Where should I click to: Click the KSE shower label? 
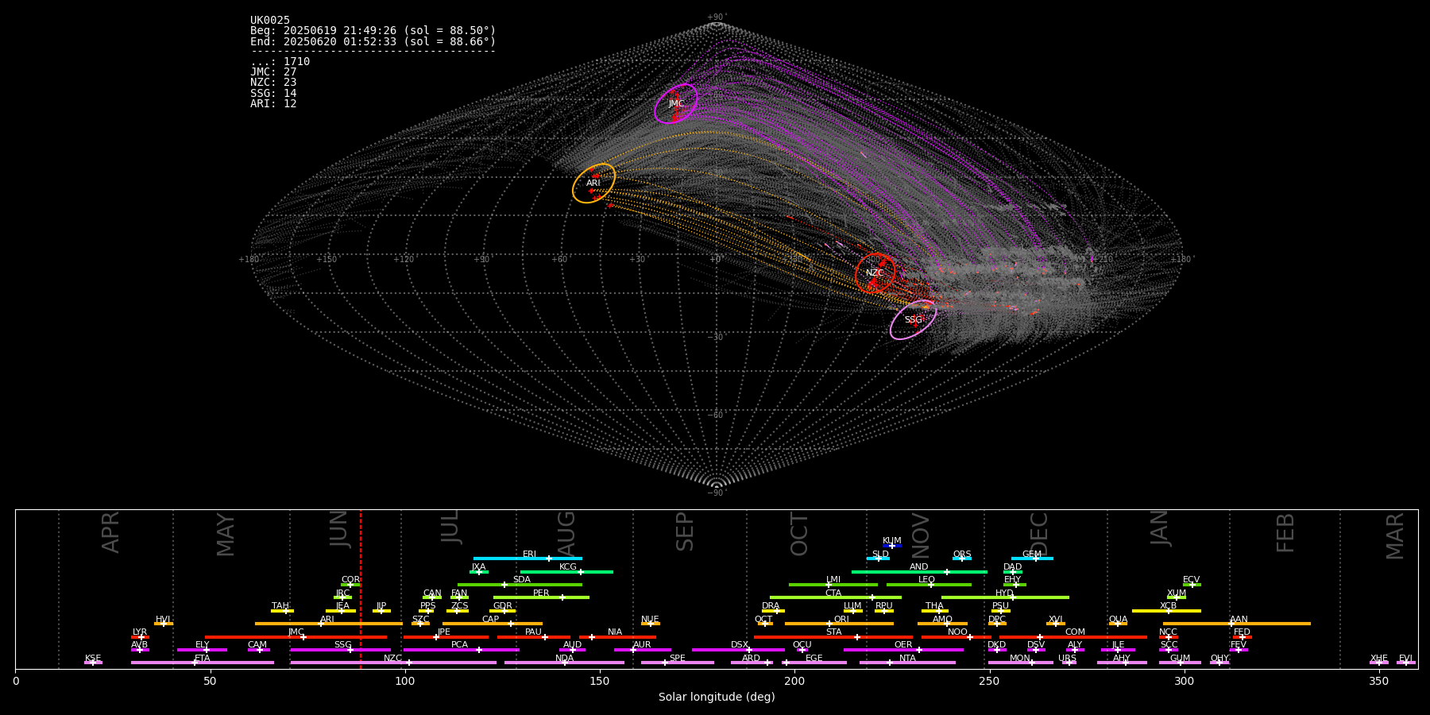click(93, 659)
